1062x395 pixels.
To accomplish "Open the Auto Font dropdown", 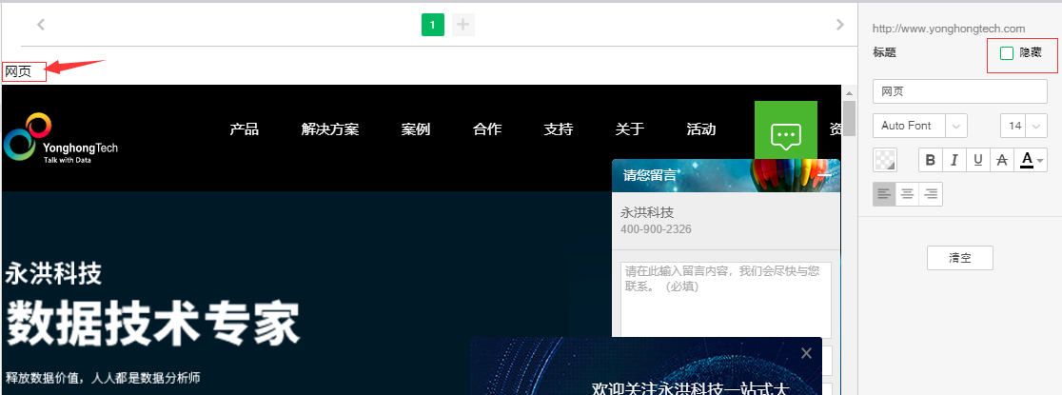I will pyautogui.click(x=956, y=126).
